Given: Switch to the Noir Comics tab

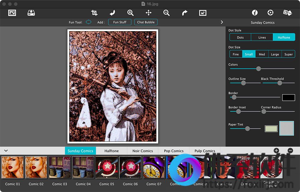Looking at the screenshot, I should click(142, 151).
